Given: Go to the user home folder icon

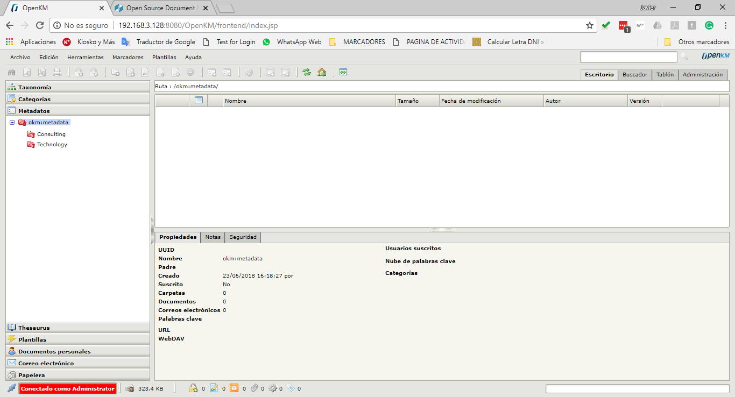Looking at the screenshot, I should coord(322,72).
